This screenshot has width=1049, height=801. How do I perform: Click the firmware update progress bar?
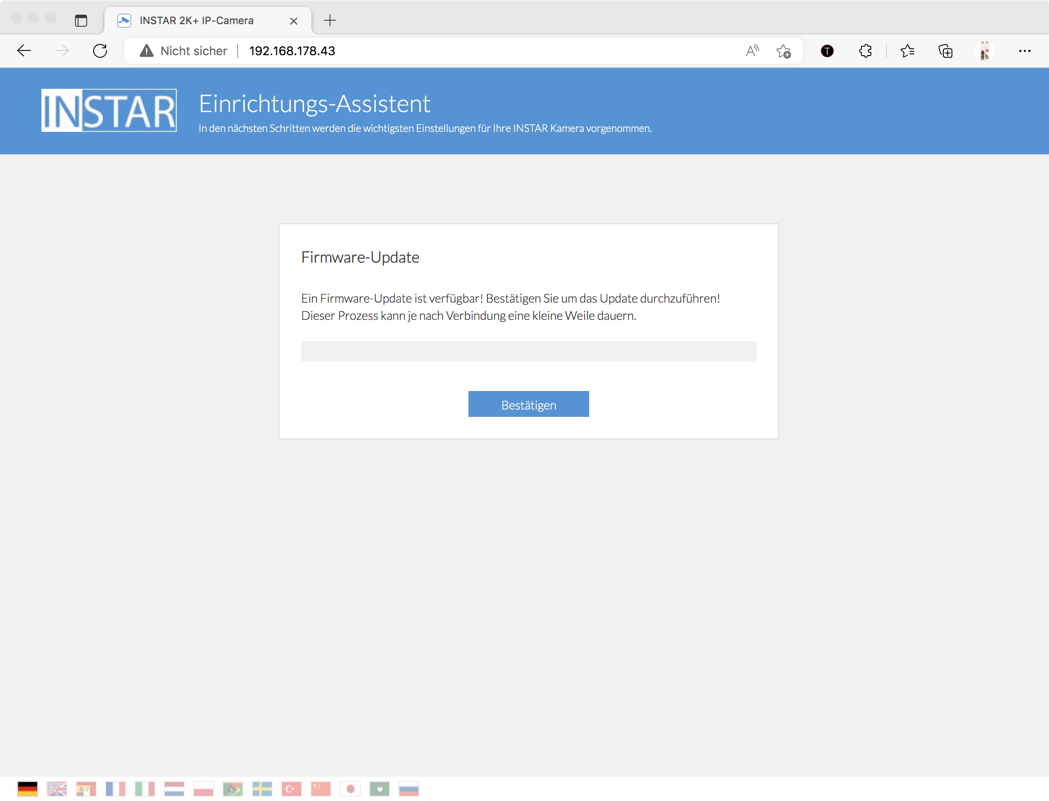(x=528, y=351)
